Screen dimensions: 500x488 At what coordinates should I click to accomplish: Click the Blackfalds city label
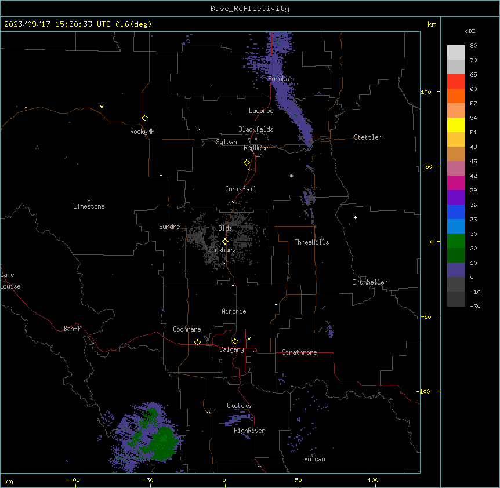click(x=256, y=129)
